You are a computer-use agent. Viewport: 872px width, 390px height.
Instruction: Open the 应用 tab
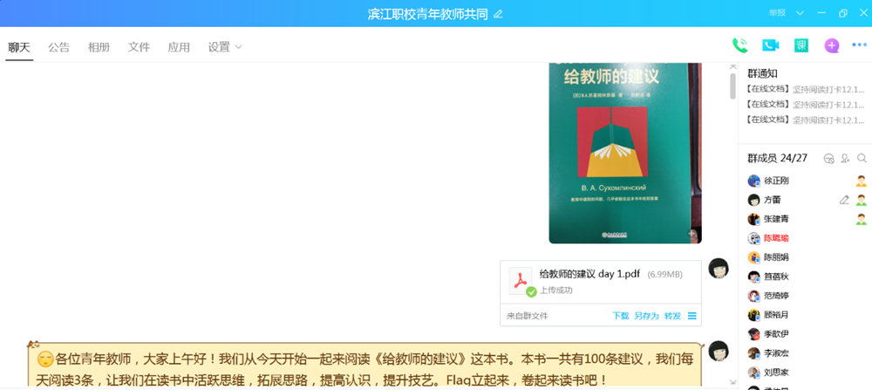(x=179, y=47)
